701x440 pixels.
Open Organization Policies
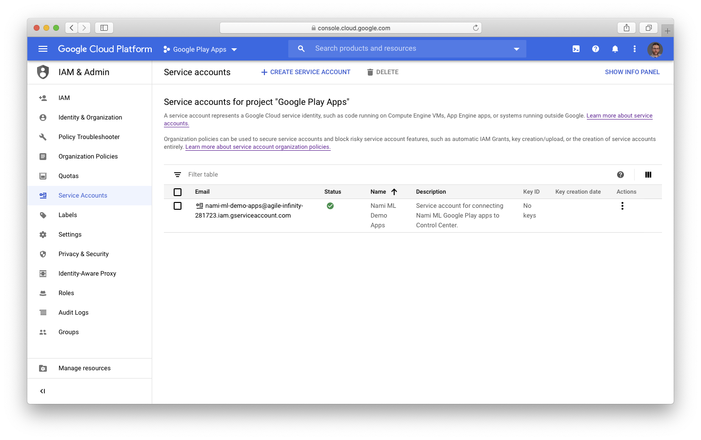[90, 157]
